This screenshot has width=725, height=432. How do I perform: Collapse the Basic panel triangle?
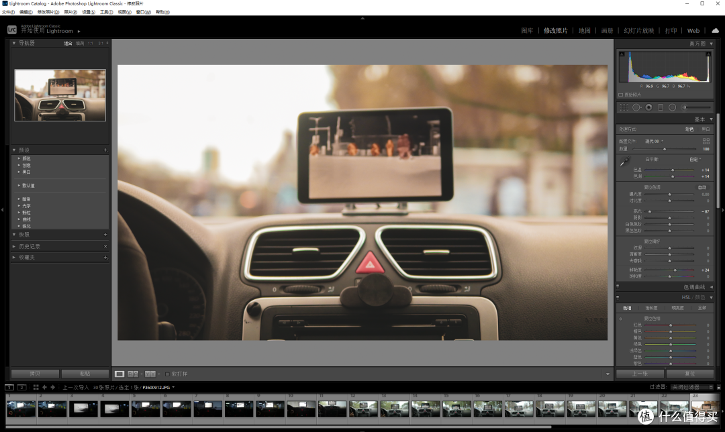[x=711, y=119]
